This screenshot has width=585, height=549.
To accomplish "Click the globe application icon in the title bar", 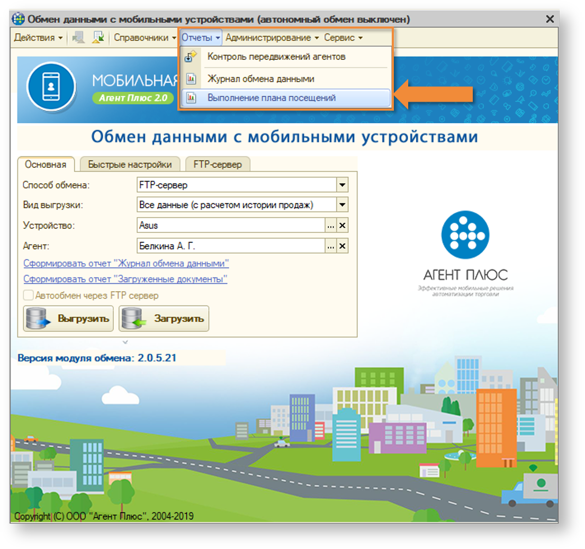I will pos(18,19).
